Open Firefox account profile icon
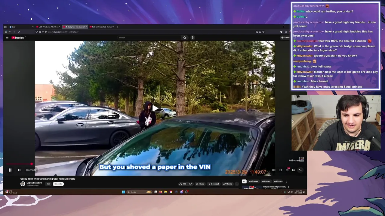 tap(281, 32)
